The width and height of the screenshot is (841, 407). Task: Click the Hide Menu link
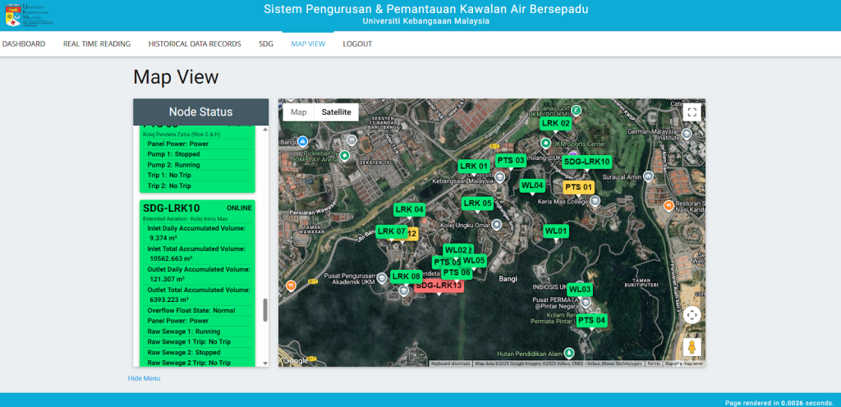144,378
